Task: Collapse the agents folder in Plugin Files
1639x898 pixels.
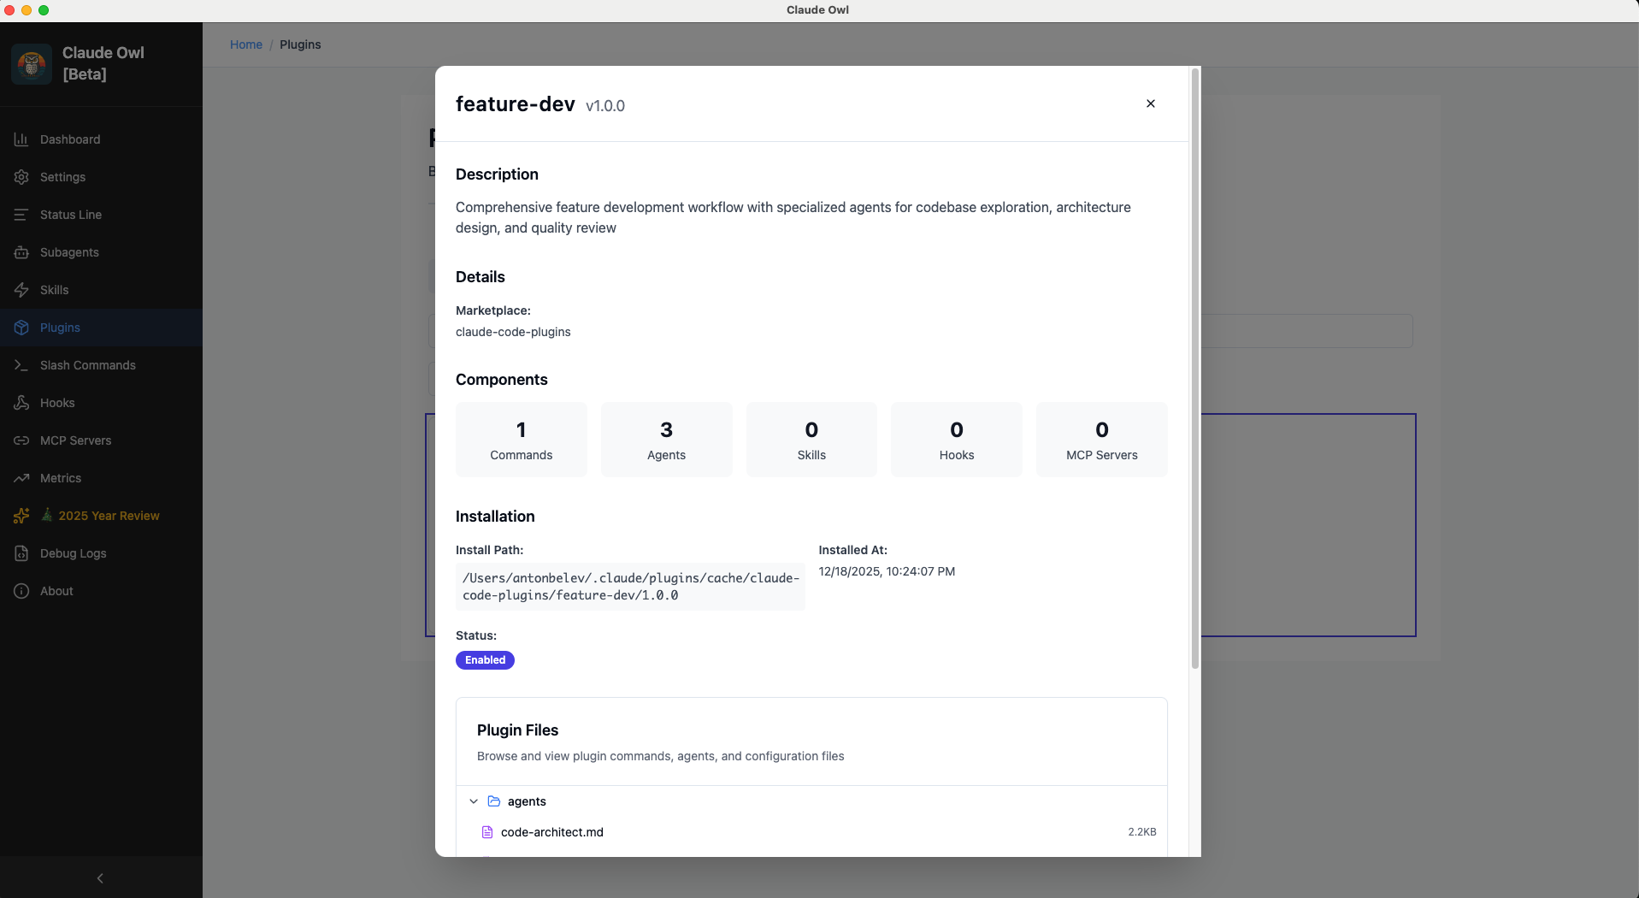Action: click(x=474, y=801)
